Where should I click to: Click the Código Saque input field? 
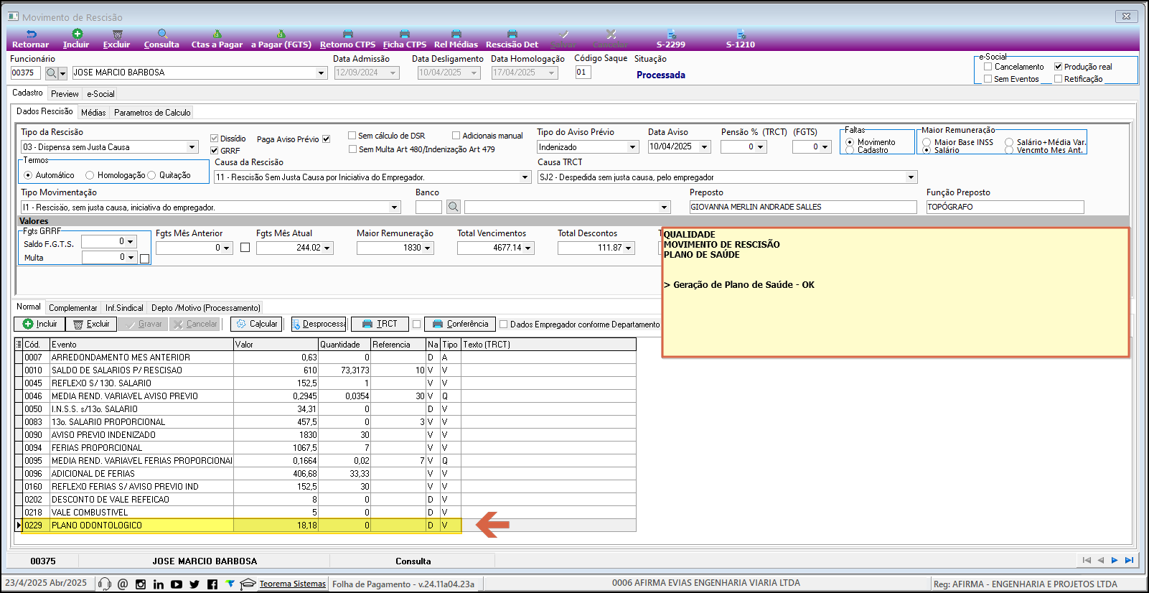pyautogui.click(x=583, y=73)
